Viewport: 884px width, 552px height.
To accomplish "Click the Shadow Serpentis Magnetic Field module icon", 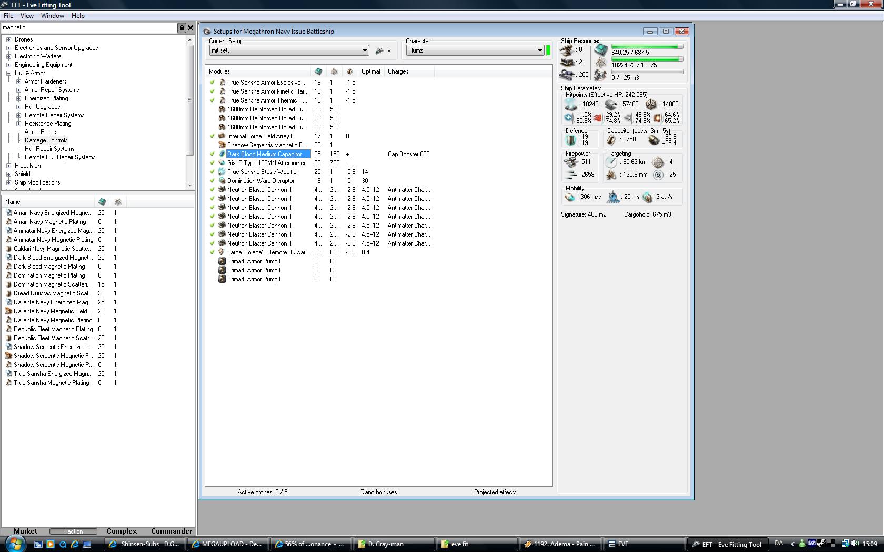I will pos(222,145).
